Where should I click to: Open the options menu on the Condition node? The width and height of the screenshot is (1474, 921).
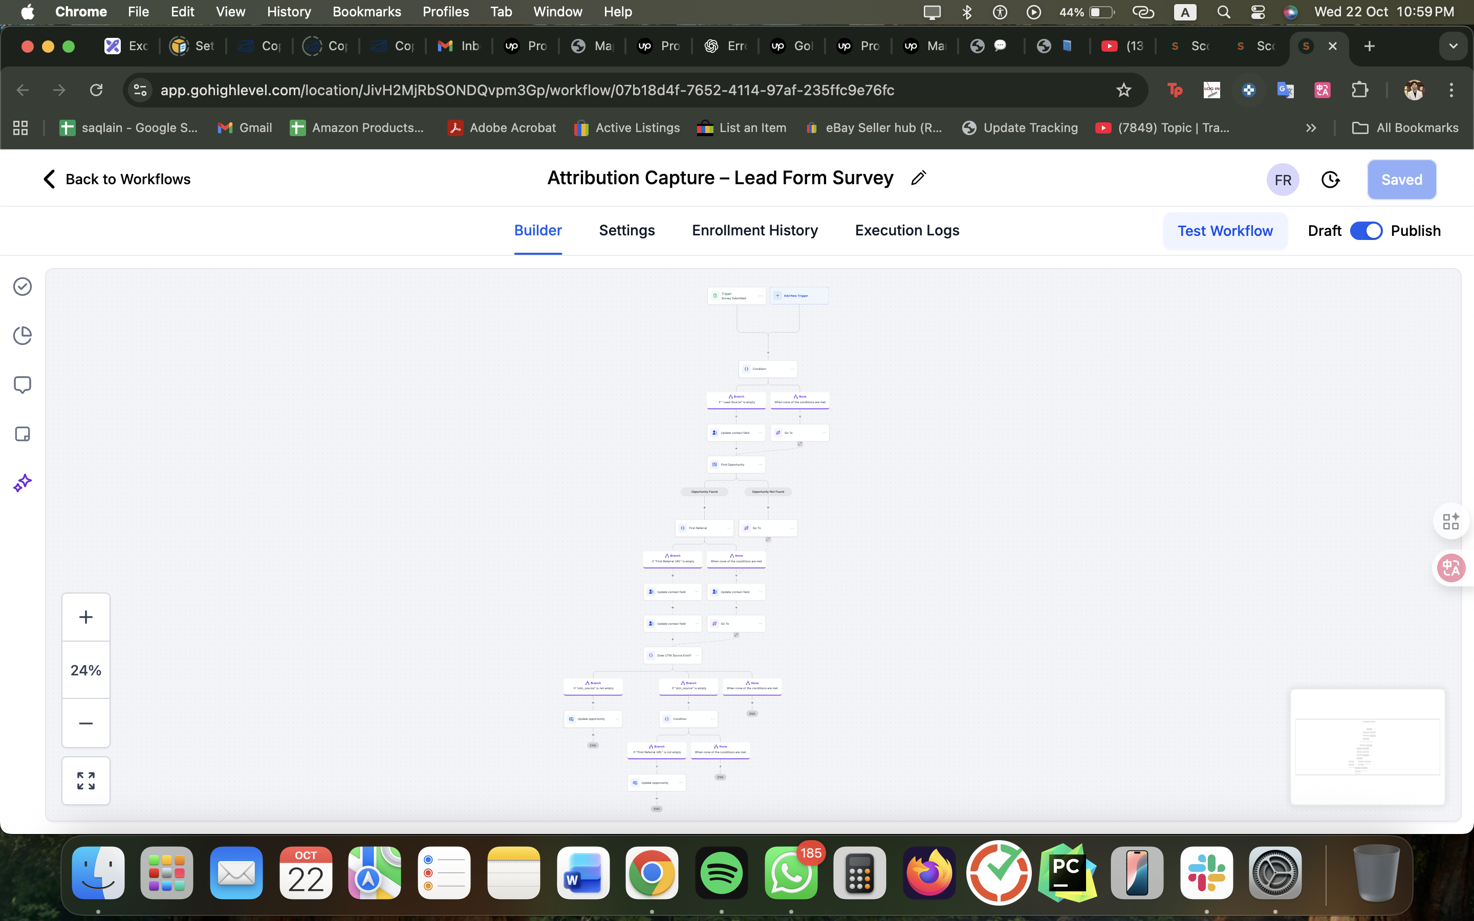point(790,368)
